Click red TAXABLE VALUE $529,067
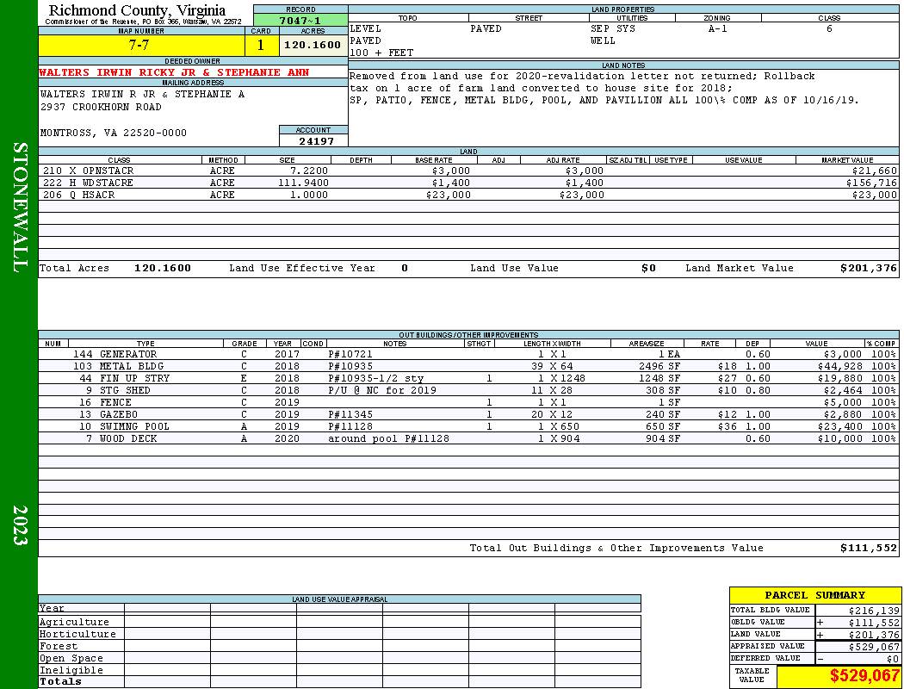 click(864, 676)
